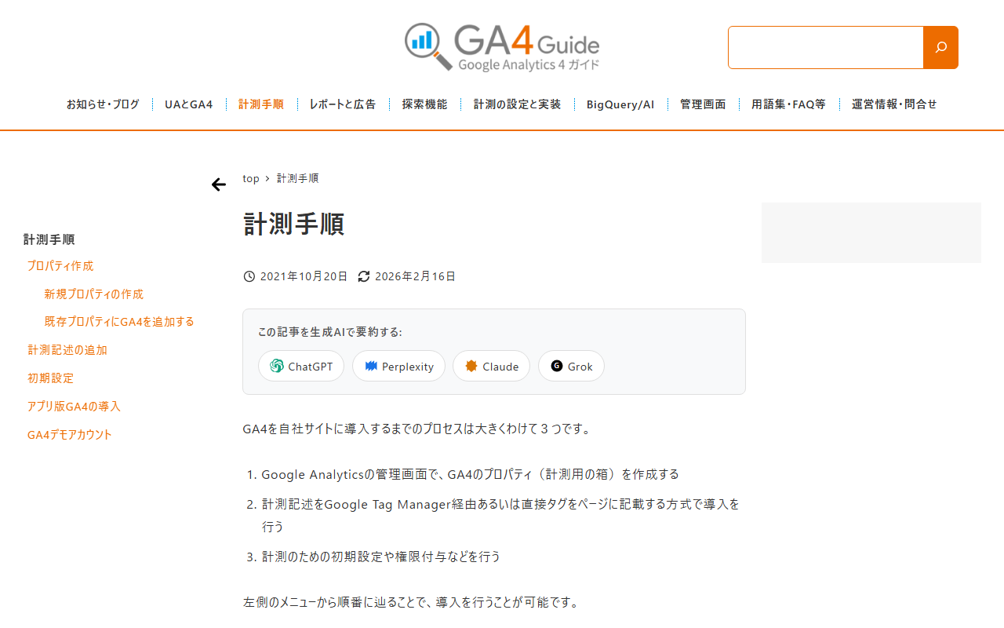Summarize article with Claude button
Image resolution: width=1004 pixels, height=628 pixels.
pyautogui.click(x=491, y=366)
